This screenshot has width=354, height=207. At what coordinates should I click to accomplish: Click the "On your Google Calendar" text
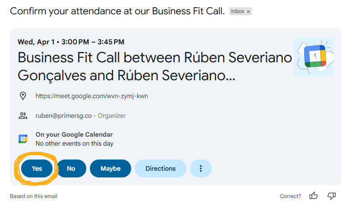click(74, 134)
